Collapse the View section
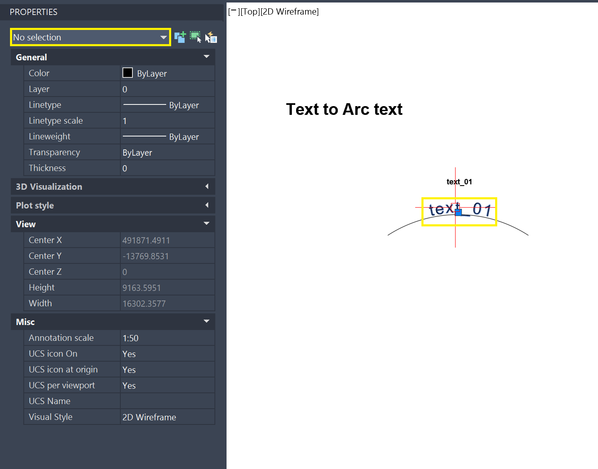Viewport: 598px width, 469px height. [207, 223]
